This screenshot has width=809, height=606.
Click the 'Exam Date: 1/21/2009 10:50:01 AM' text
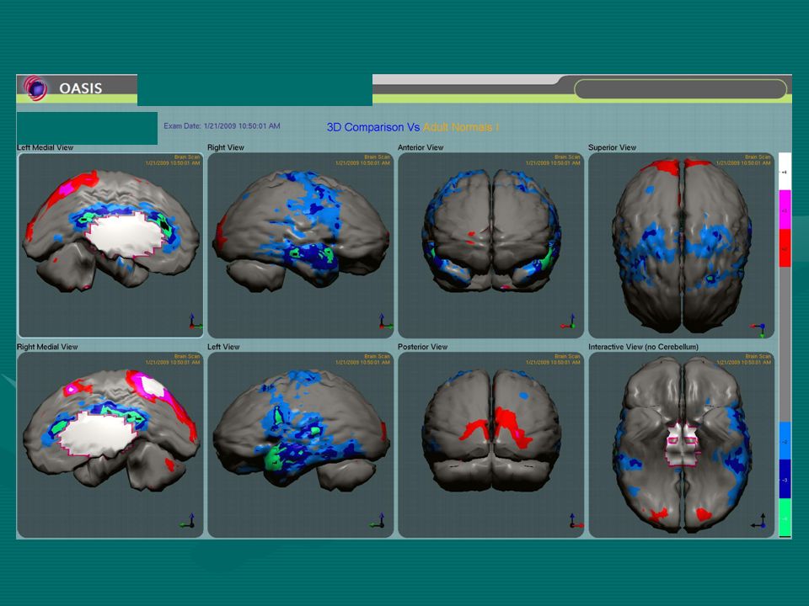[222, 125]
